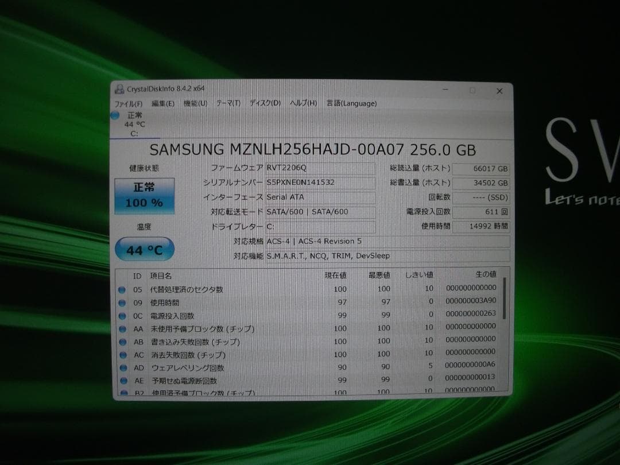Click the indicator for 未使用予備ブロック数 (チップ)
This screenshot has height=465, width=620.
pyautogui.click(x=122, y=328)
